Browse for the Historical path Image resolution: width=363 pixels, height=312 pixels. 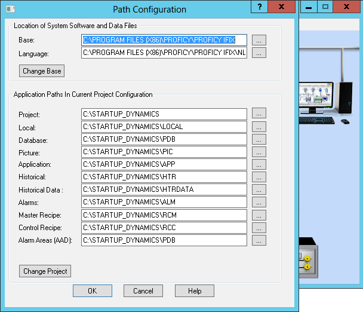pos(259,177)
